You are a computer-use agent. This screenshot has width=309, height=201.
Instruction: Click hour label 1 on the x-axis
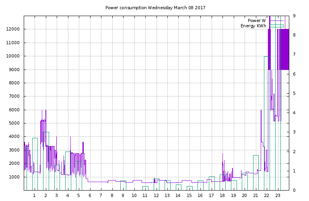(x=35, y=195)
